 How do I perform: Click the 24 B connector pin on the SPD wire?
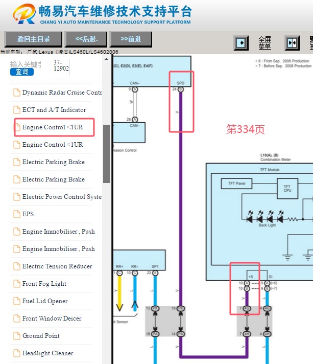coord(181,89)
